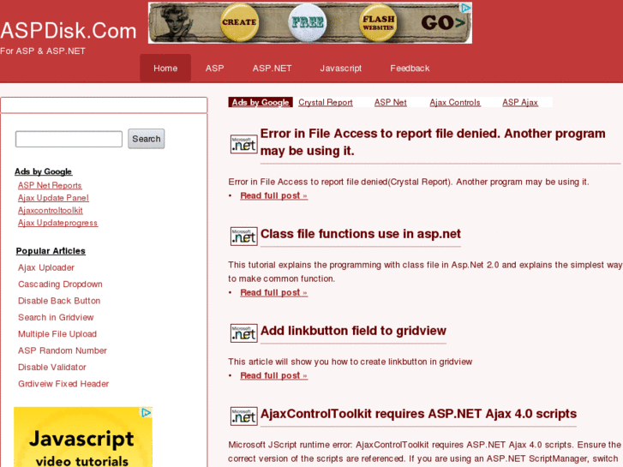Select the Javascript menu item
This screenshot has height=467, width=623.
[x=340, y=69]
